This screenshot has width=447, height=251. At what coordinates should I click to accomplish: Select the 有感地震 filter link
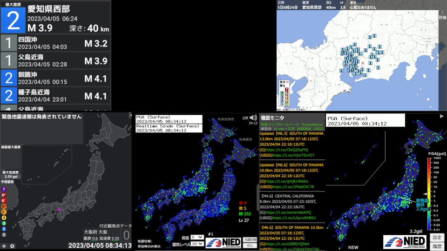click(x=304, y=129)
